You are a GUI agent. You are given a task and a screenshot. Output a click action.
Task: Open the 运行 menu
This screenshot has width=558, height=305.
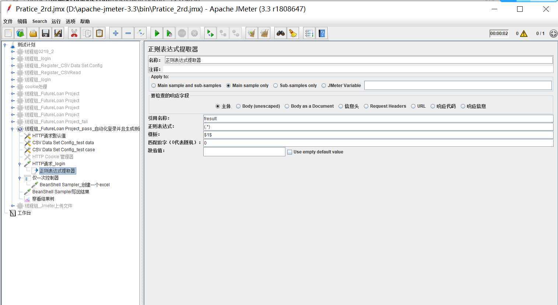[56, 21]
